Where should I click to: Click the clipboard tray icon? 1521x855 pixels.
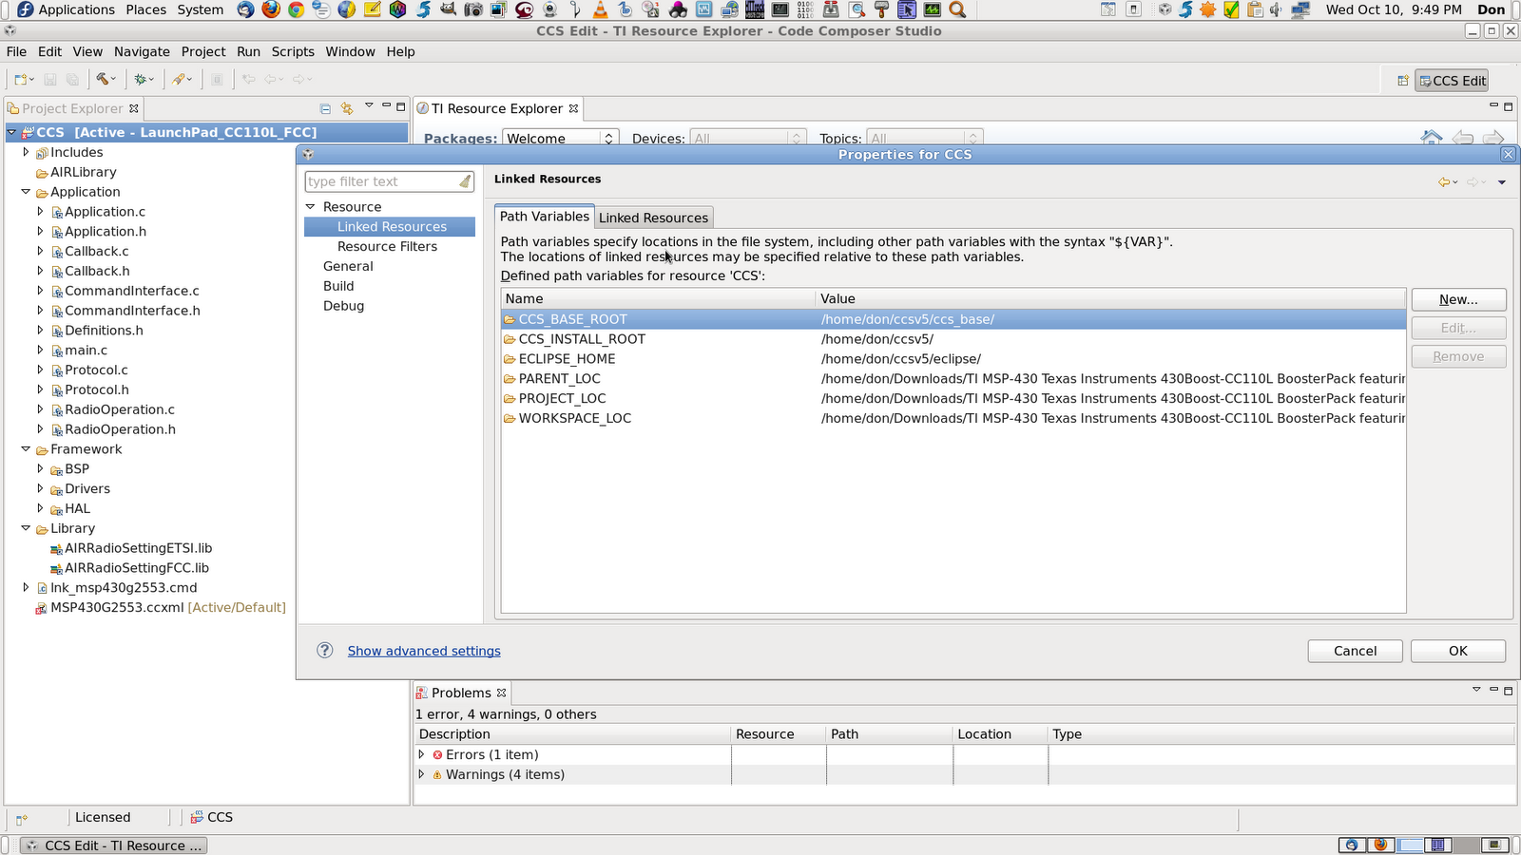coord(1254,9)
